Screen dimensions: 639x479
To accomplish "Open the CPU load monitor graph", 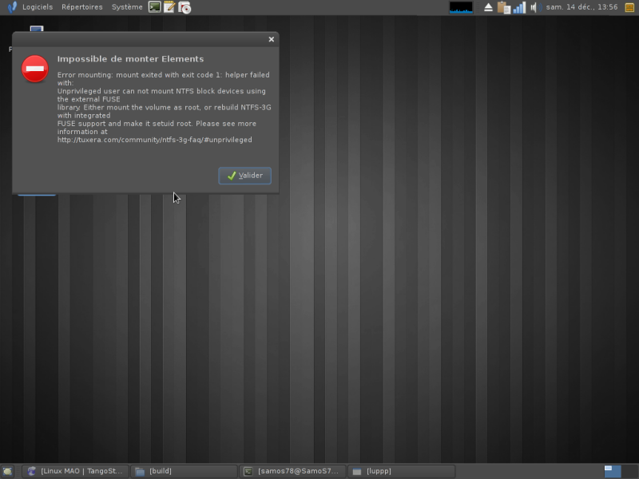I will (x=461, y=7).
